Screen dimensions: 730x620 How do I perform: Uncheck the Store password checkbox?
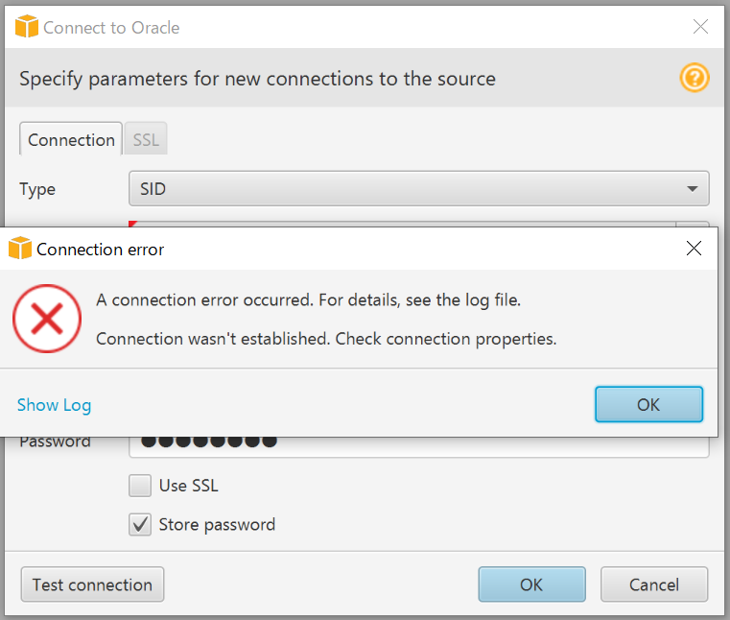[140, 525]
